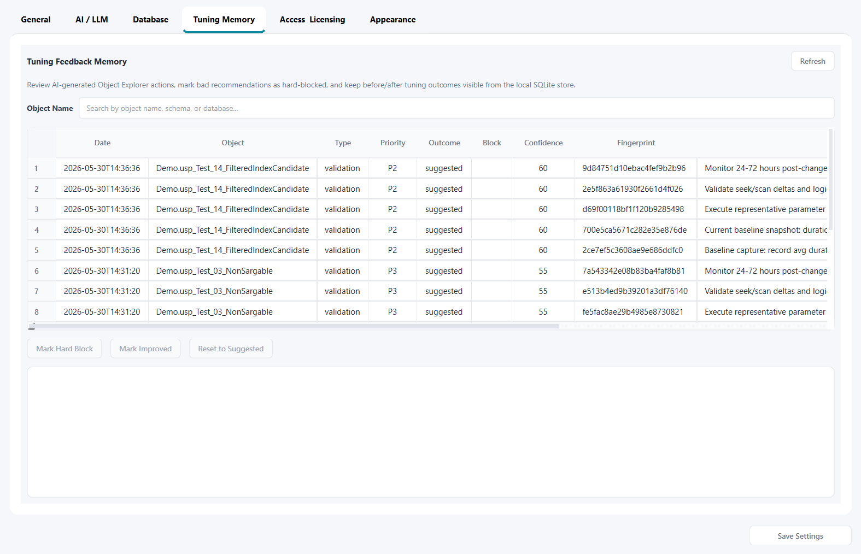Screen dimensions: 861x554
Task: Click row 3 'Execute representative parameter' cell
Action: [x=763, y=209]
